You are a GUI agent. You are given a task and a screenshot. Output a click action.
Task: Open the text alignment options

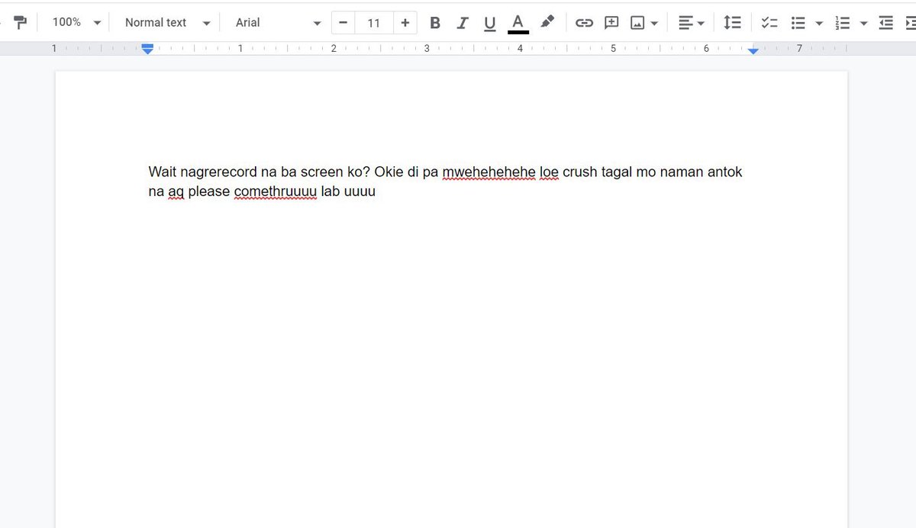[x=691, y=22]
